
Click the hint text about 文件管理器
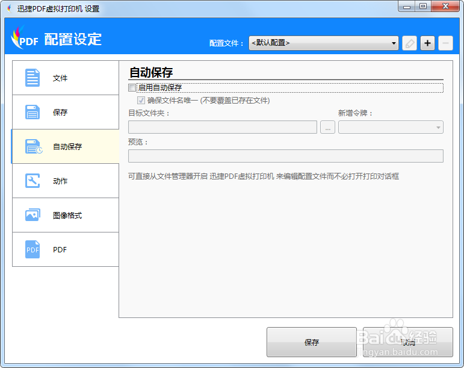(264, 176)
